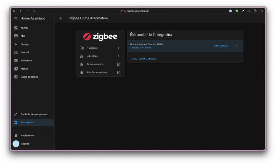Reload the page with browser refresh icon
The height and width of the screenshot is (164, 276).
coord(34,11)
